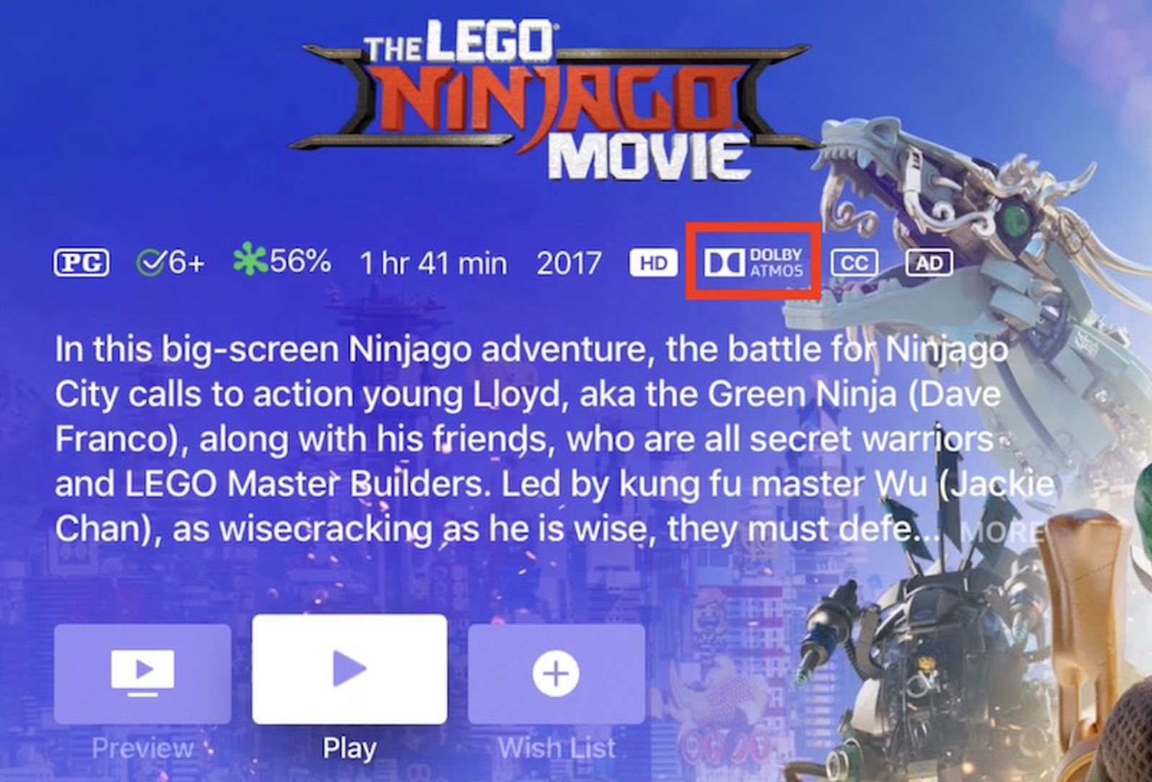Click the PG rating badge
The image size is (1152, 782).
[x=81, y=263]
